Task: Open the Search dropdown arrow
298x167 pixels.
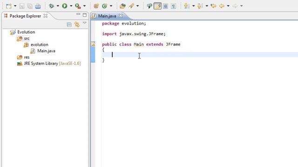Action: (137, 6)
